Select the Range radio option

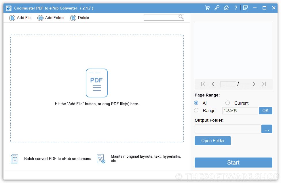pos(196,110)
